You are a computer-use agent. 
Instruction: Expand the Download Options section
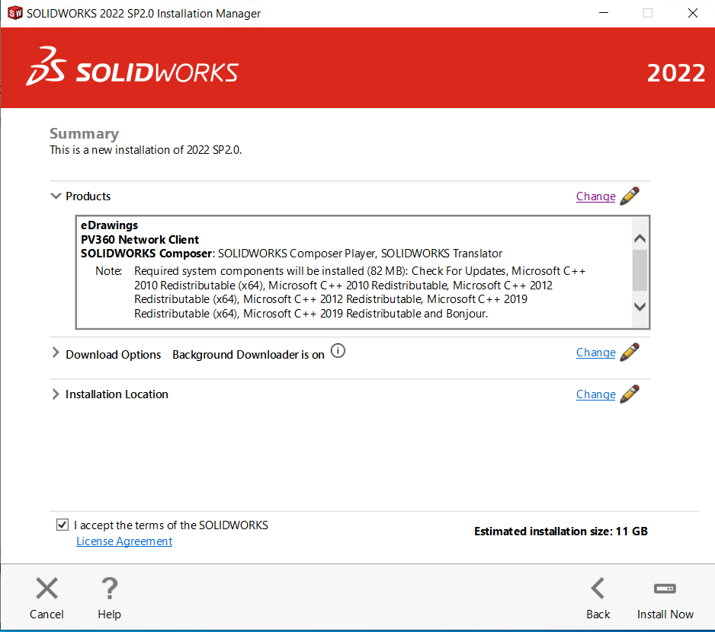point(56,354)
